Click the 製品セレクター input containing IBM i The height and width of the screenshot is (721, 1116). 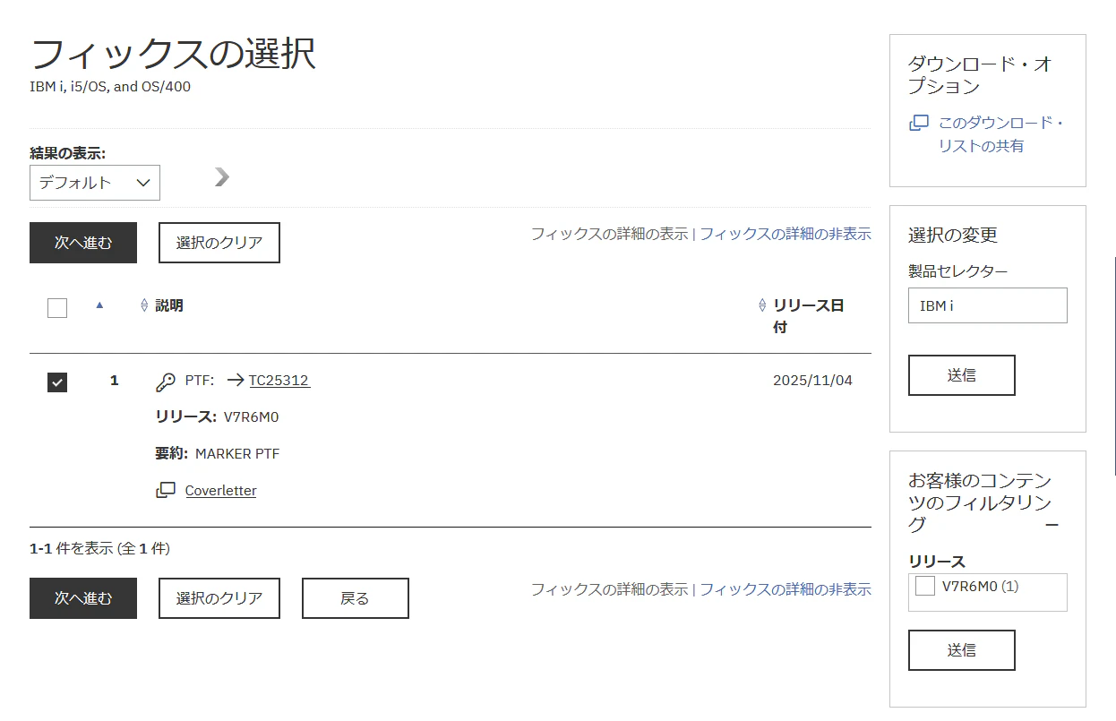pyautogui.click(x=988, y=305)
